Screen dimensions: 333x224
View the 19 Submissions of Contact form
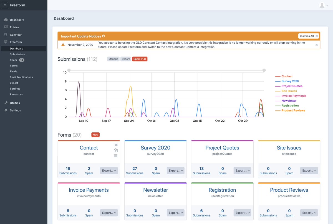pos(68,171)
